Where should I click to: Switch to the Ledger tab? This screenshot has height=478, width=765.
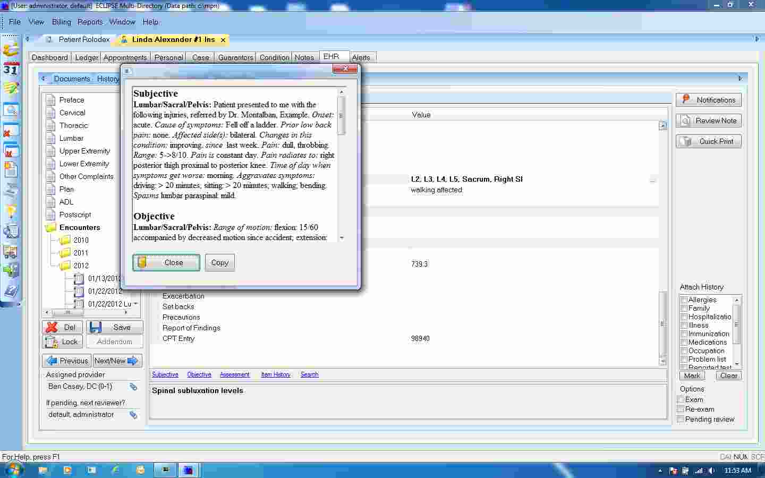86,57
